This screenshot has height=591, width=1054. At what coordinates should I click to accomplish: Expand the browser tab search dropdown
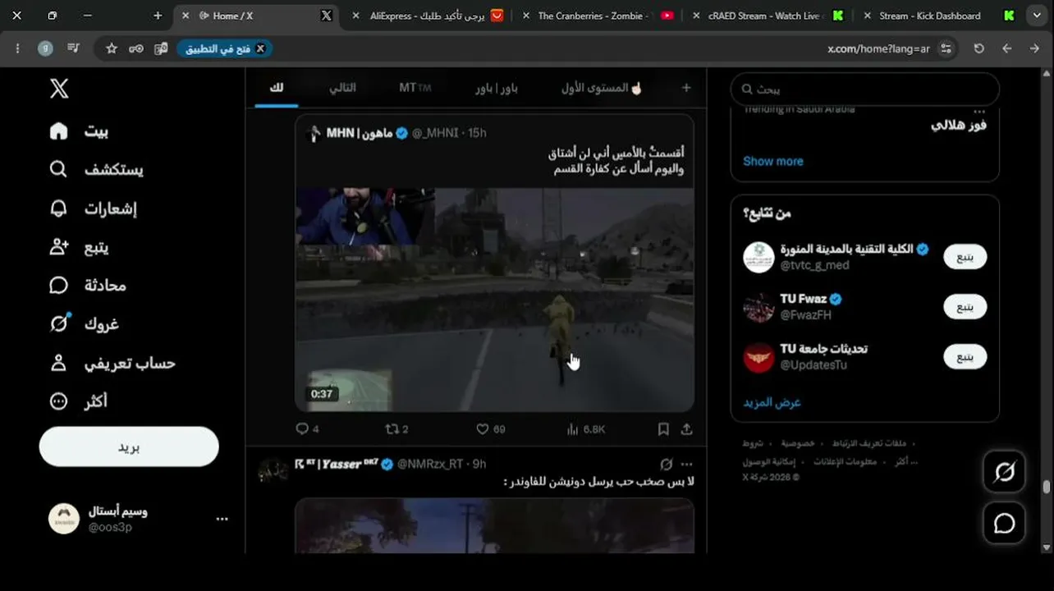1037,16
